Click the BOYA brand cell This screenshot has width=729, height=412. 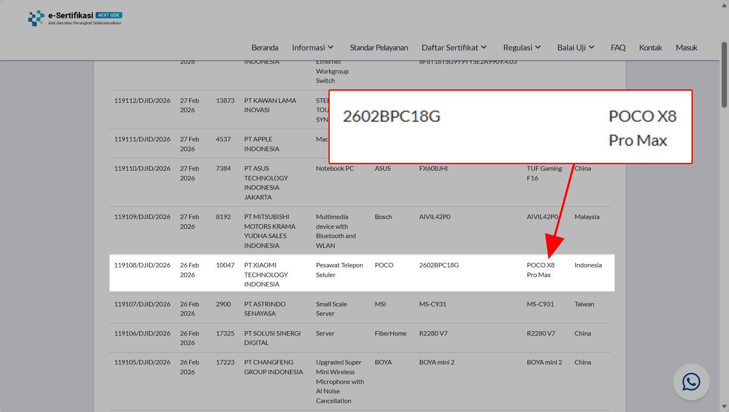(x=383, y=362)
